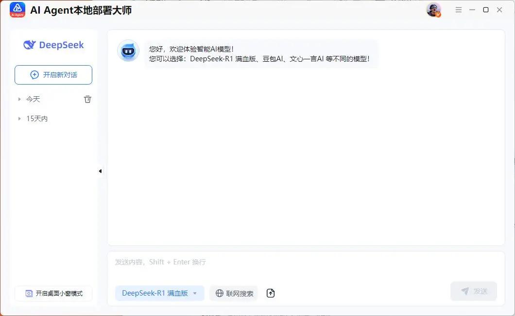Click the DeepSeek whale logo
The width and height of the screenshot is (515, 316).
click(30, 45)
